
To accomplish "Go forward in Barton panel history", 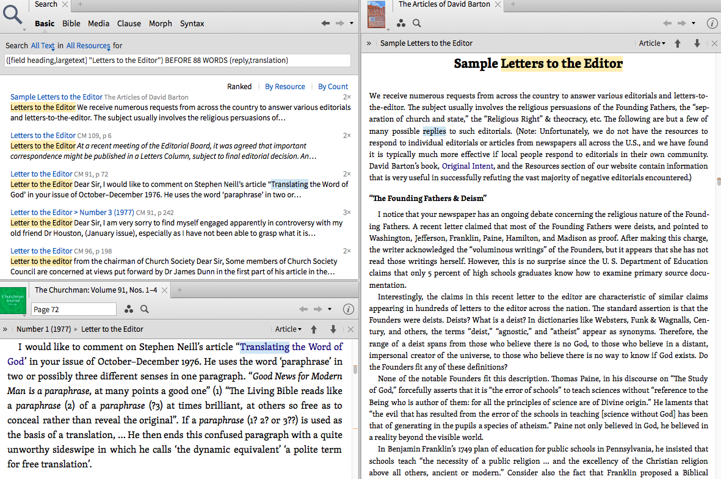I will pyautogui.click(x=682, y=23).
